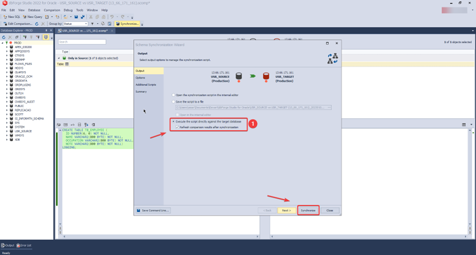Select 'Execute the script directly against target database'
Screen dimensions: 476x255
174,122
